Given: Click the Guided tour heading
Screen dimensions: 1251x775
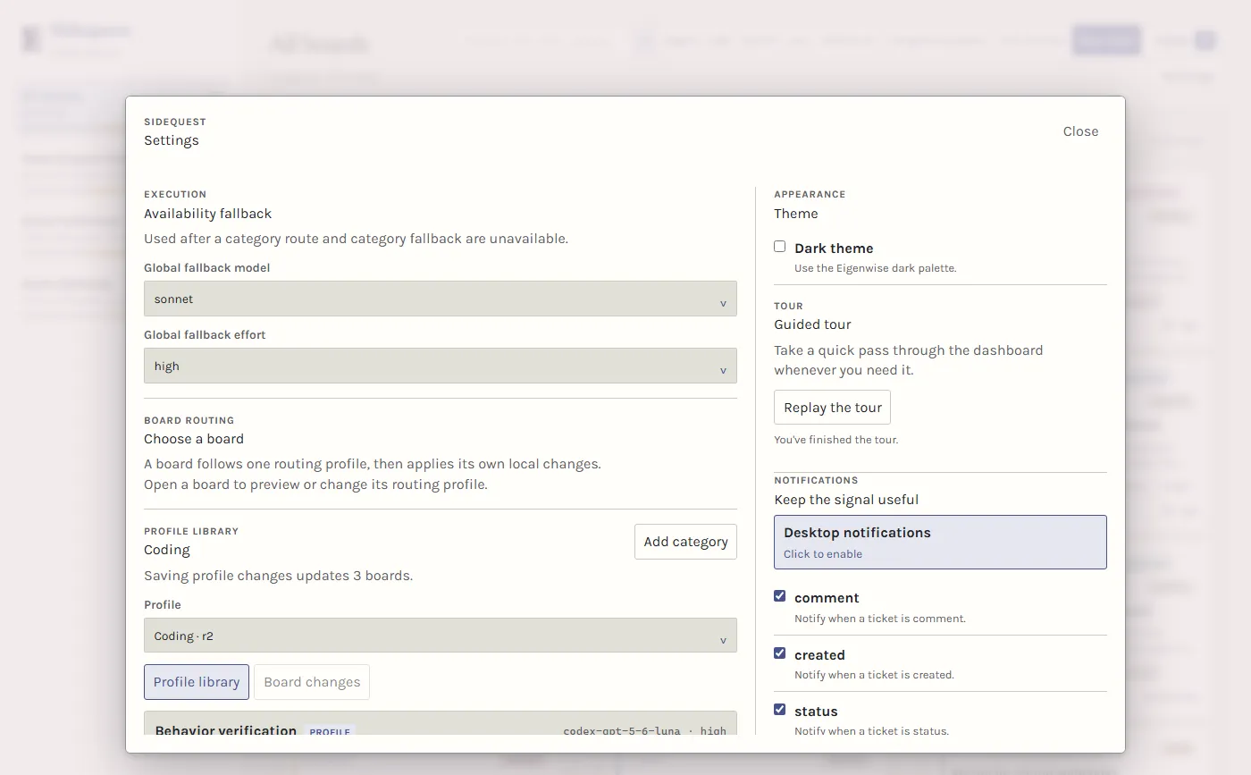Looking at the screenshot, I should click(812, 324).
